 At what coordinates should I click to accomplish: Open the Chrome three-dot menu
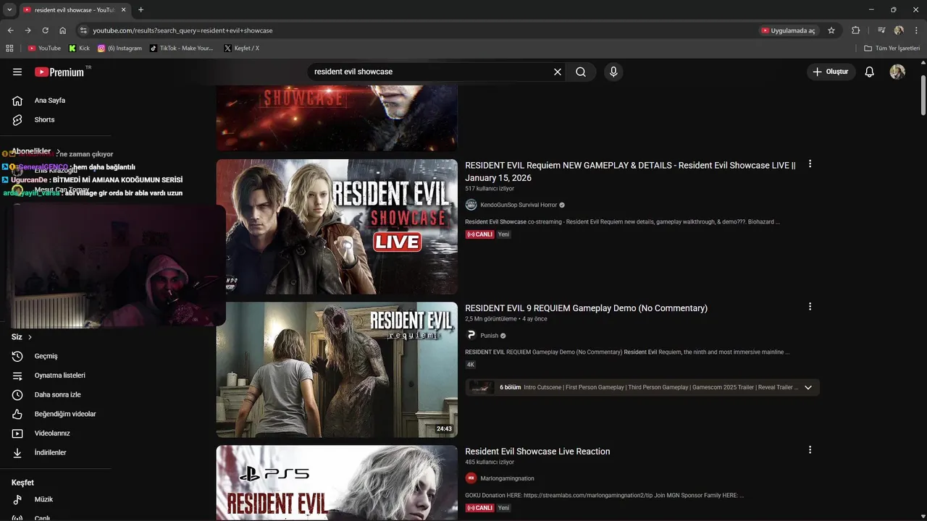(917, 30)
